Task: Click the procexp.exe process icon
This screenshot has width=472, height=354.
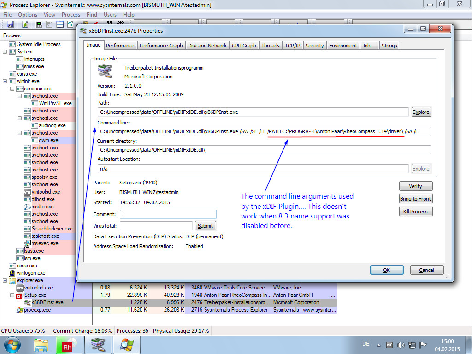Action: pos(20,310)
